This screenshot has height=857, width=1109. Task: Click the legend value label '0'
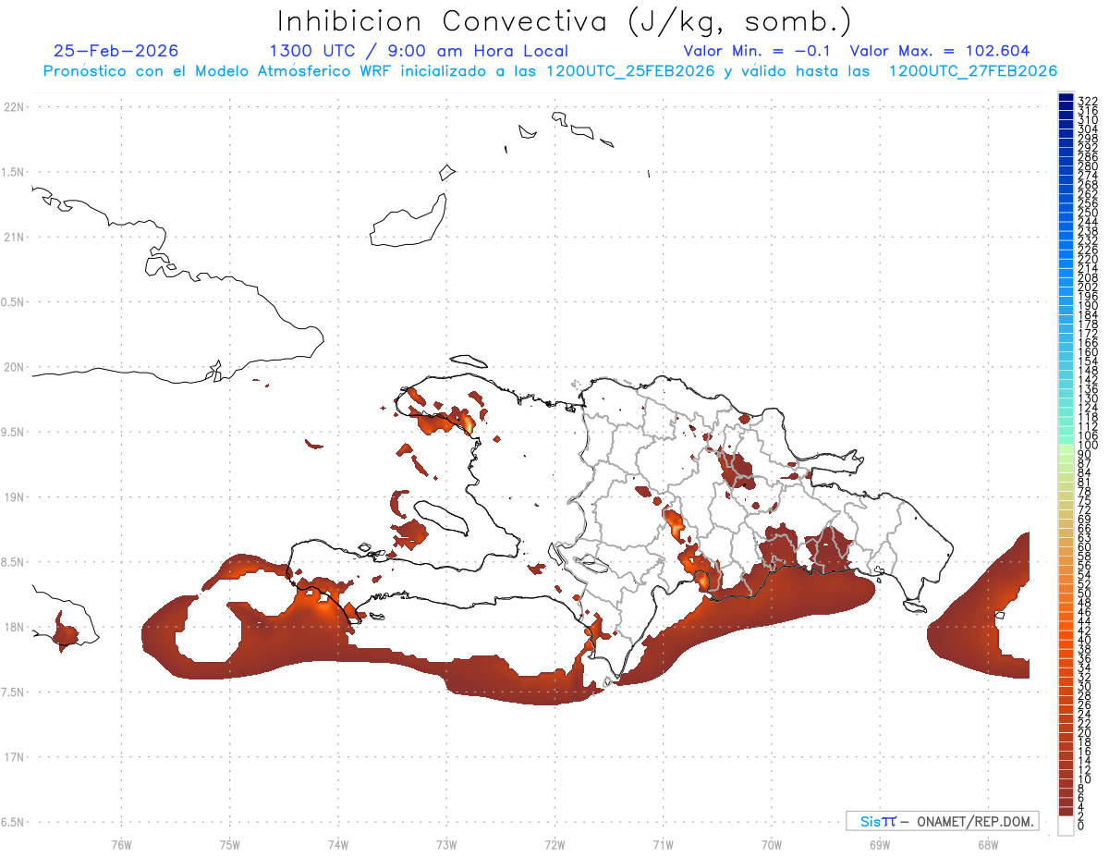(1081, 826)
